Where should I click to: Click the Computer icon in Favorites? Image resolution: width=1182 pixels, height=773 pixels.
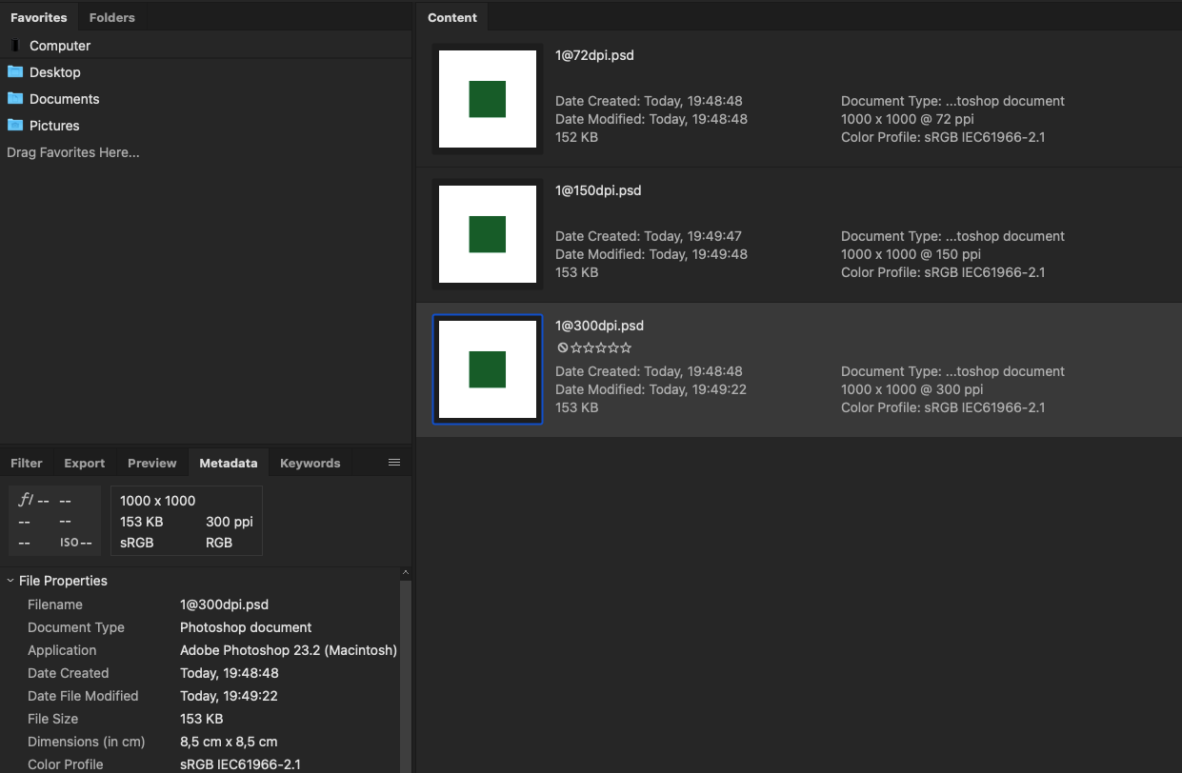coord(15,46)
